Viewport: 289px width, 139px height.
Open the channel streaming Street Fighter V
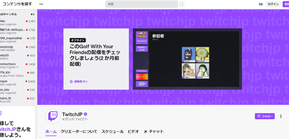(x=18, y=65)
